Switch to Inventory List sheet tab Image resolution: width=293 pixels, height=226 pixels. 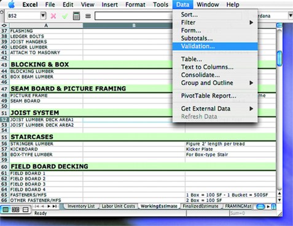click(x=81, y=206)
